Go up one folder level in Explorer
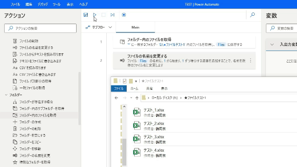Screen dimensions: 297x167 (137, 98)
